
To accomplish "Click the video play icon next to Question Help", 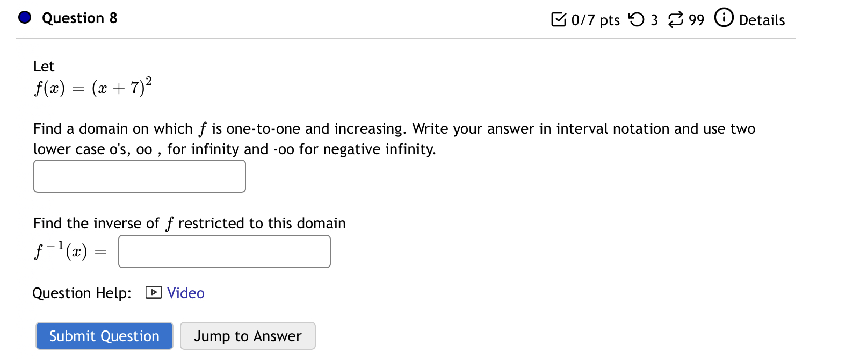I will 153,292.
